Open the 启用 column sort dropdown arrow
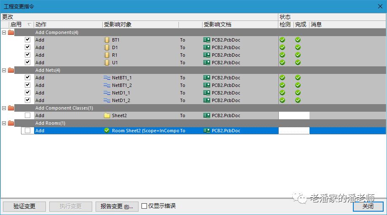The image size is (387, 215). click(x=29, y=25)
